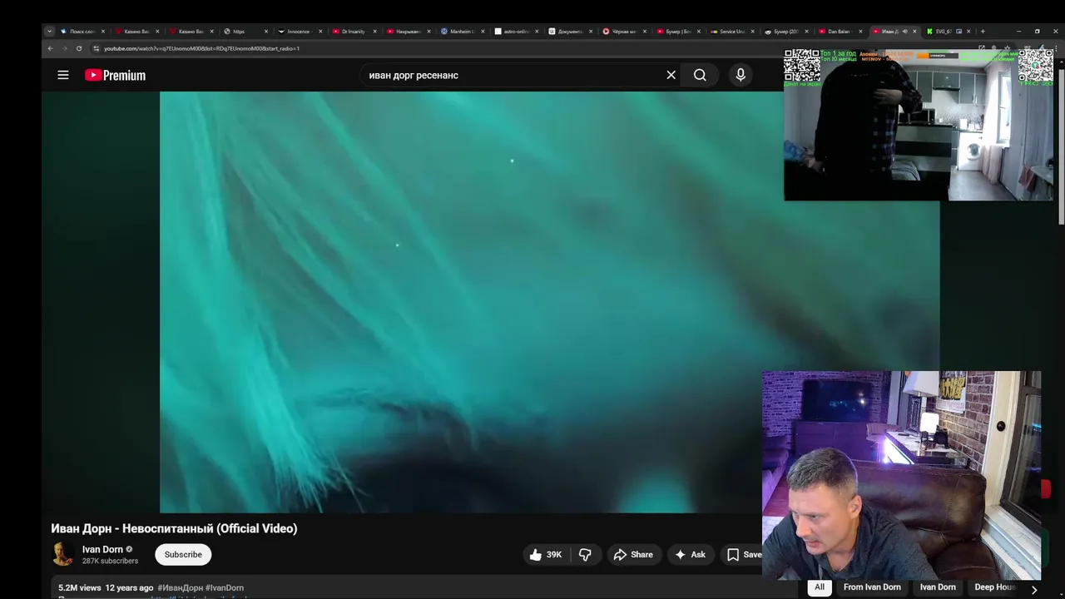The image size is (1065, 599).
Task: Subscribe to Ivan Dorn channel
Action: tap(183, 555)
